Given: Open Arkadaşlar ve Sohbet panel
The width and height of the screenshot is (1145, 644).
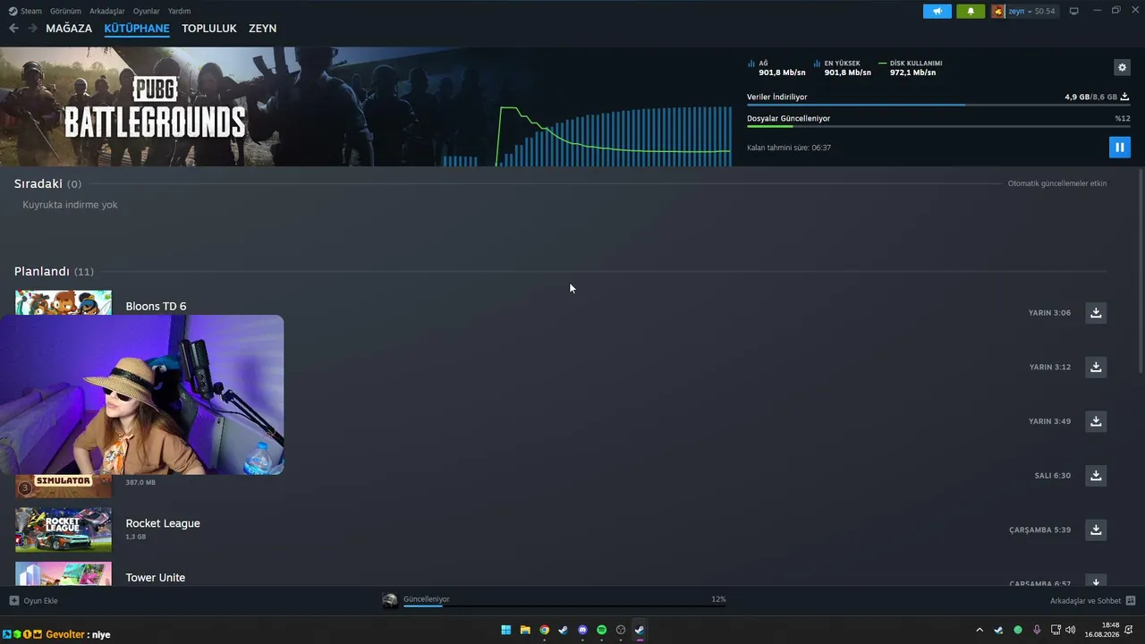Looking at the screenshot, I should 1092,601.
